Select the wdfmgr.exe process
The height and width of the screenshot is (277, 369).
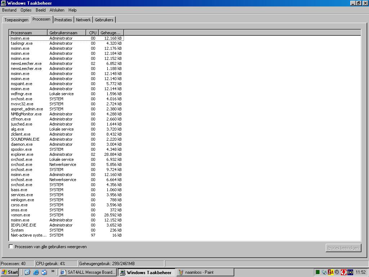pyautogui.click(x=67, y=94)
